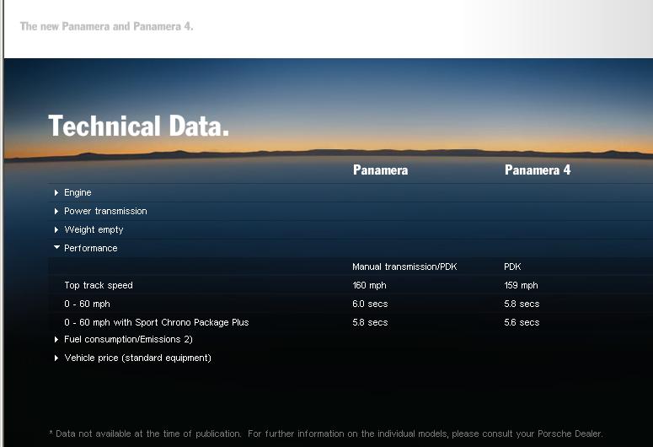653x447 pixels.
Task: Click the Top track speed row label
Action: click(x=99, y=285)
